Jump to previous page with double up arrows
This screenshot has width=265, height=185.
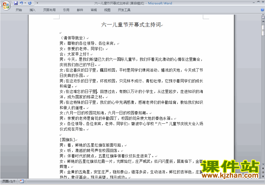point(263,168)
